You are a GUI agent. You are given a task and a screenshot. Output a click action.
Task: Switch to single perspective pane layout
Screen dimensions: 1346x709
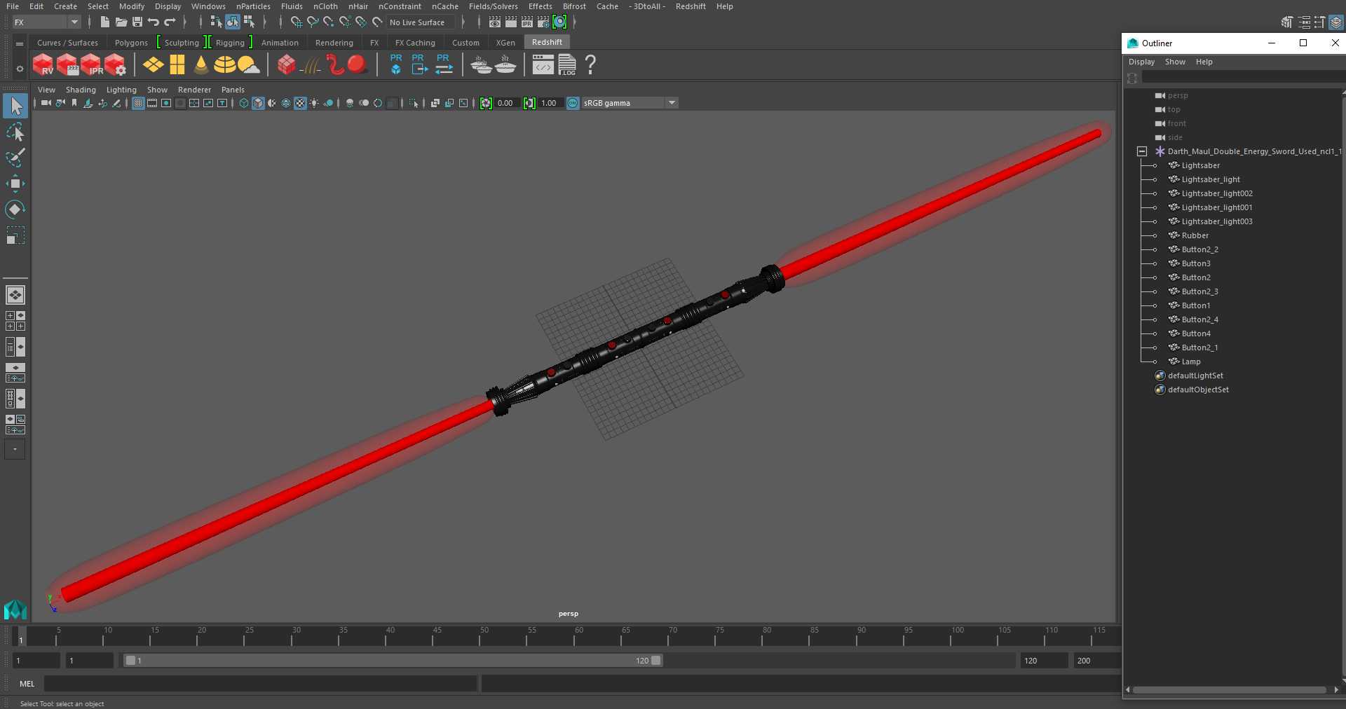pyautogui.click(x=15, y=295)
